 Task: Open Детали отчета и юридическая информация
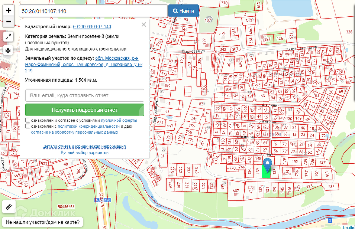84,147
